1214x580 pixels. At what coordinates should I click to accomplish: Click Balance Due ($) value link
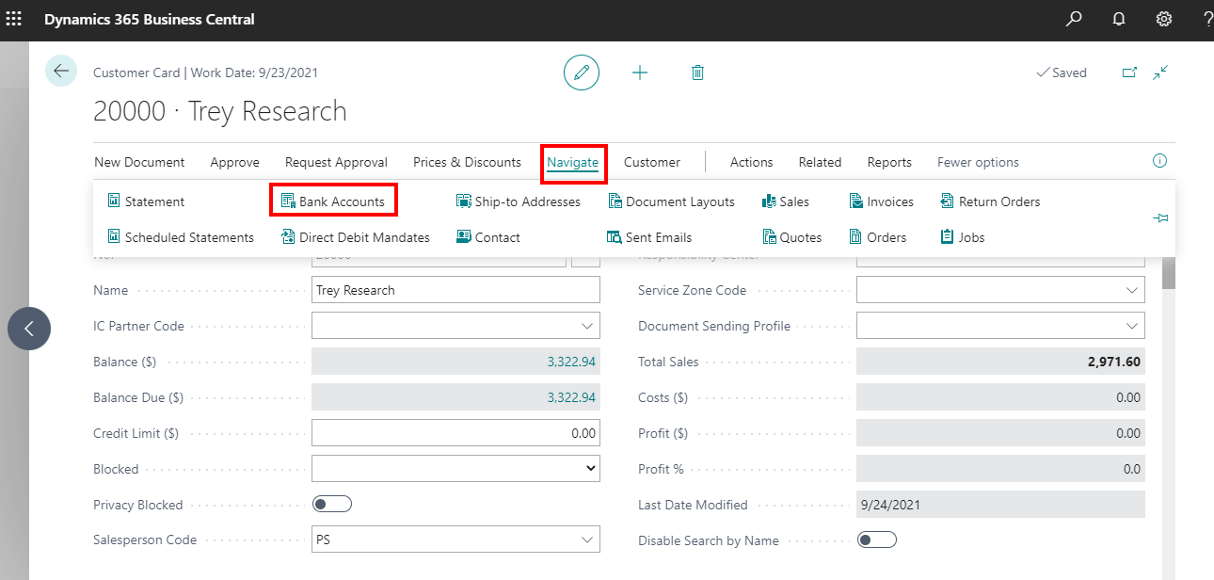(x=571, y=397)
